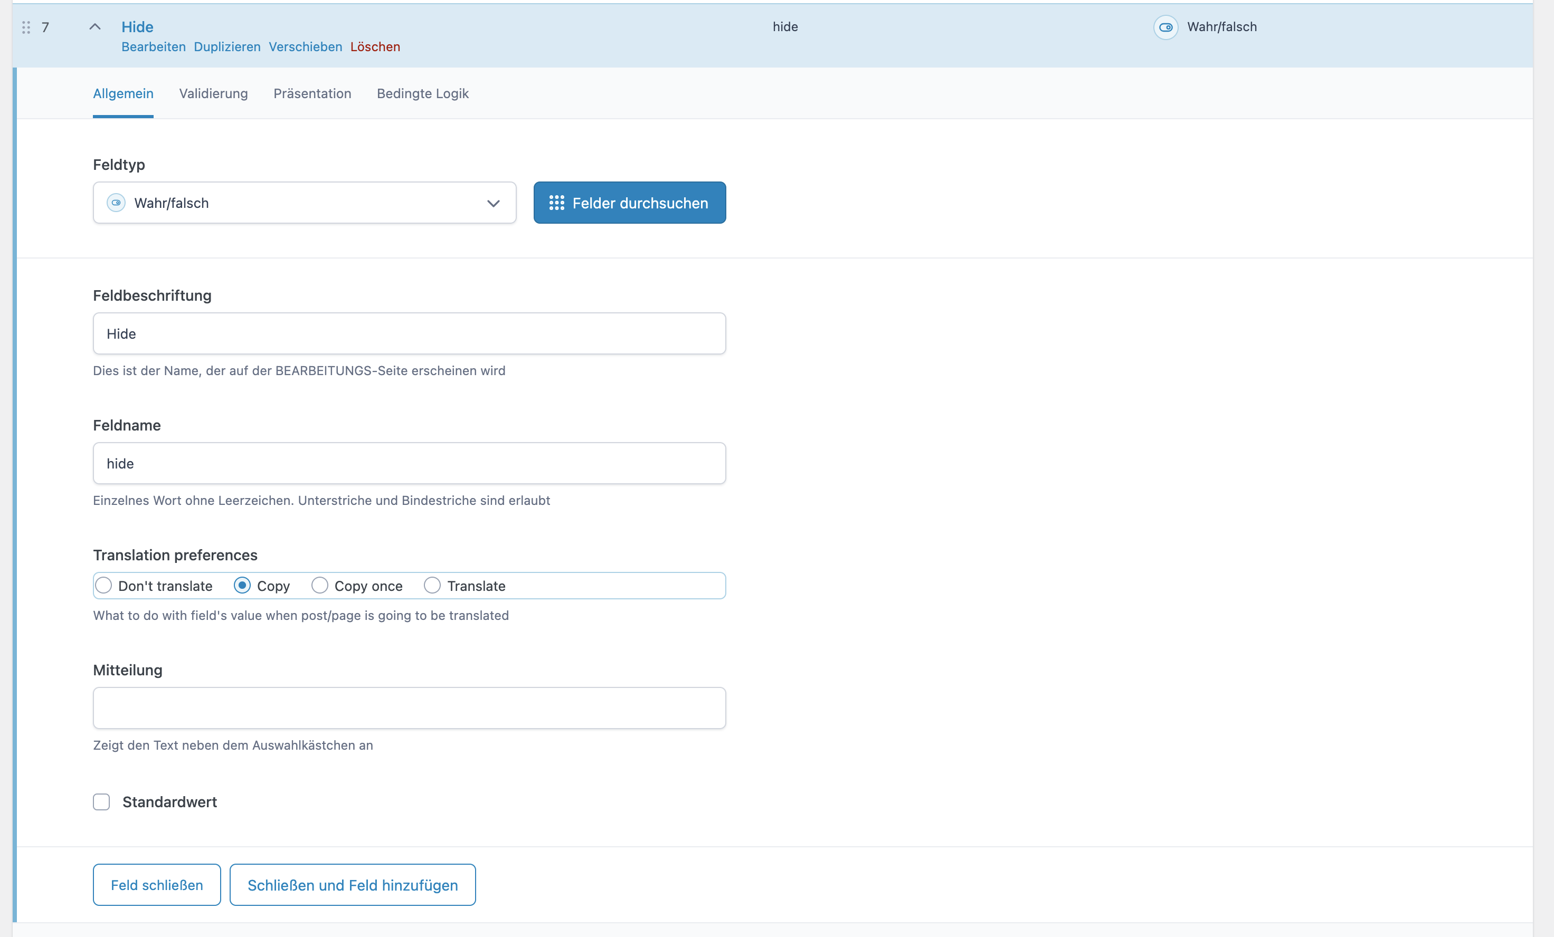
Task: Choose the Translate radio option
Action: pos(432,586)
